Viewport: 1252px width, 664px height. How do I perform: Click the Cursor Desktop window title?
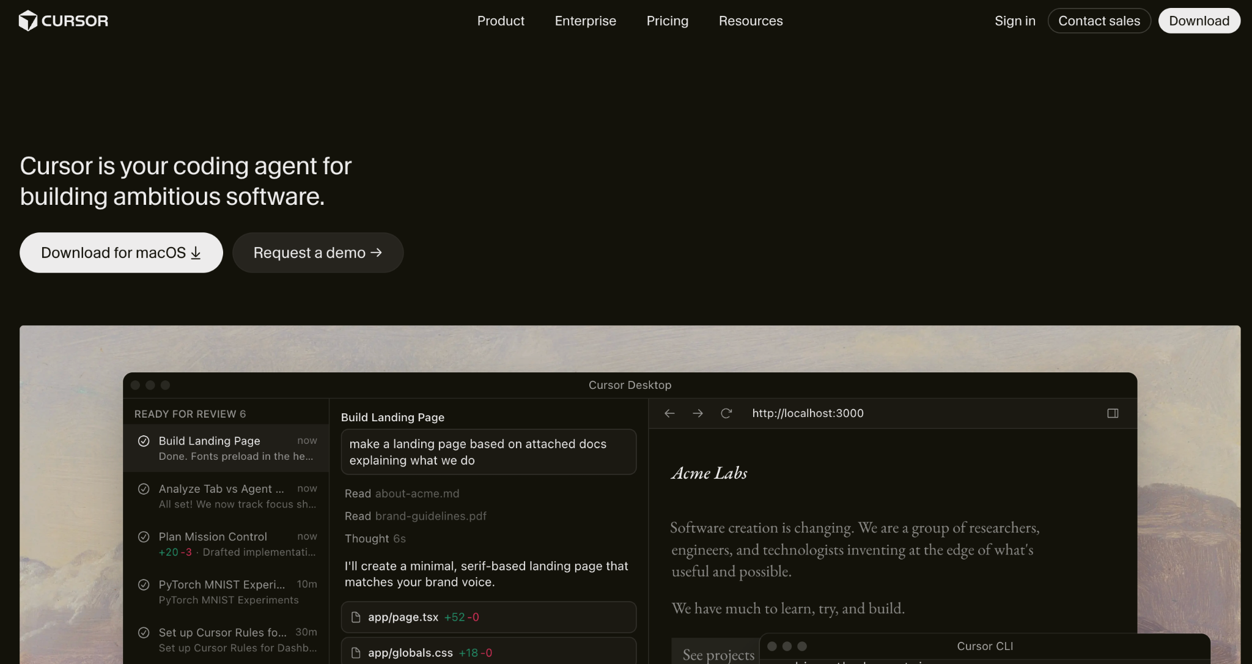pyautogui.click(x=630, y=385)
